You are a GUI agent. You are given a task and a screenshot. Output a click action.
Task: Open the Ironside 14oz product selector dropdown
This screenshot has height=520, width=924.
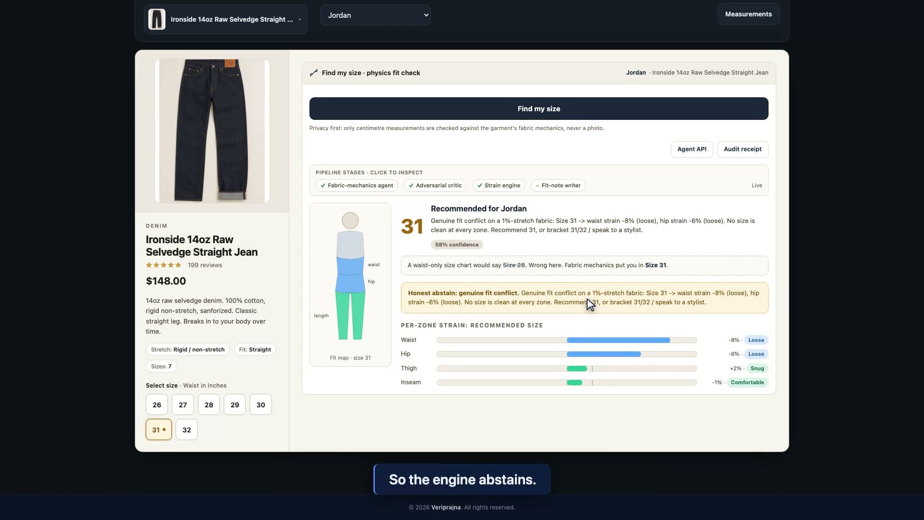225,19
